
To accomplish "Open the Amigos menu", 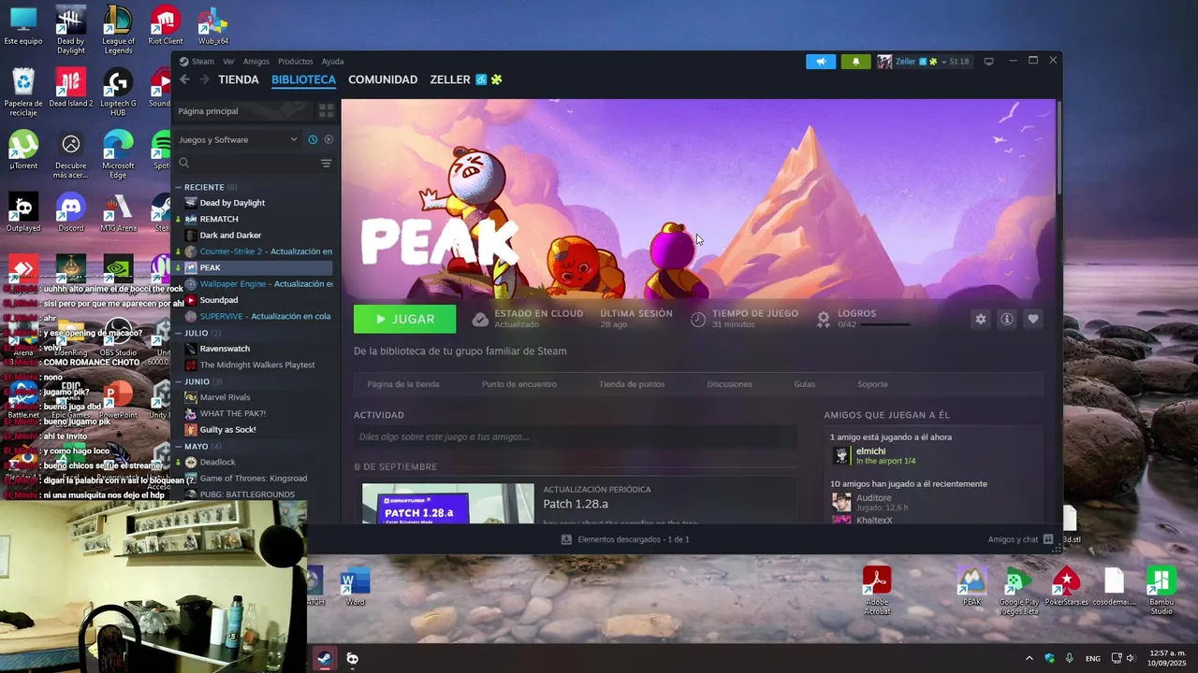I will [x=256, y=62].
